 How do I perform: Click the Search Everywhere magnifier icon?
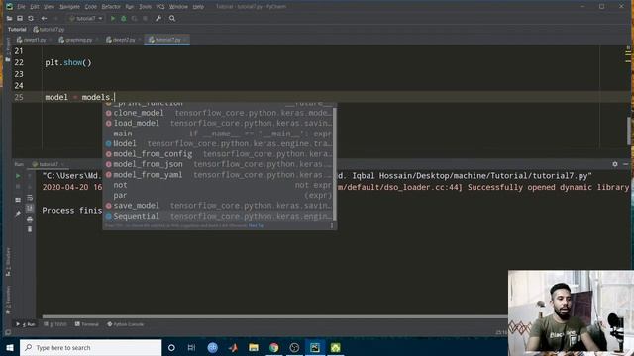[172, 18]
